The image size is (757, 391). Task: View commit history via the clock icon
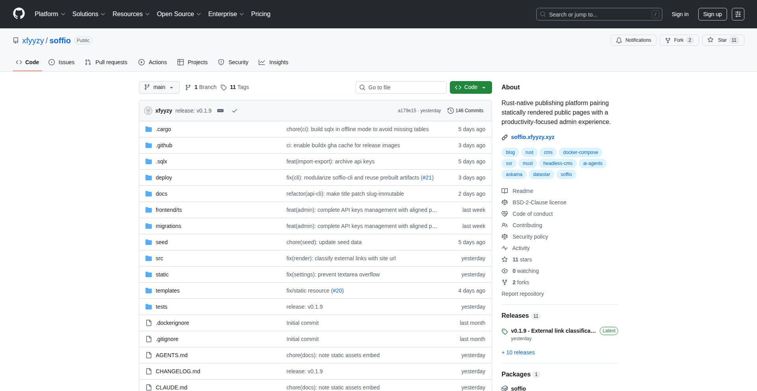click(451, 111)
